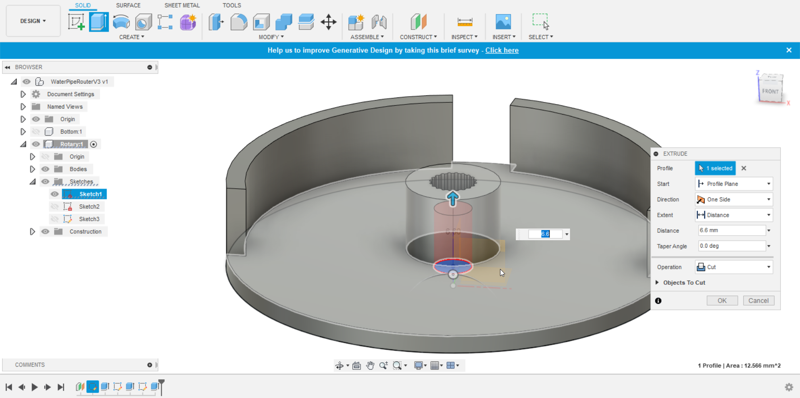Screen dimensions: 800x398
Task: Expand the Document Settings tree node
Action: tap(23, 94)
